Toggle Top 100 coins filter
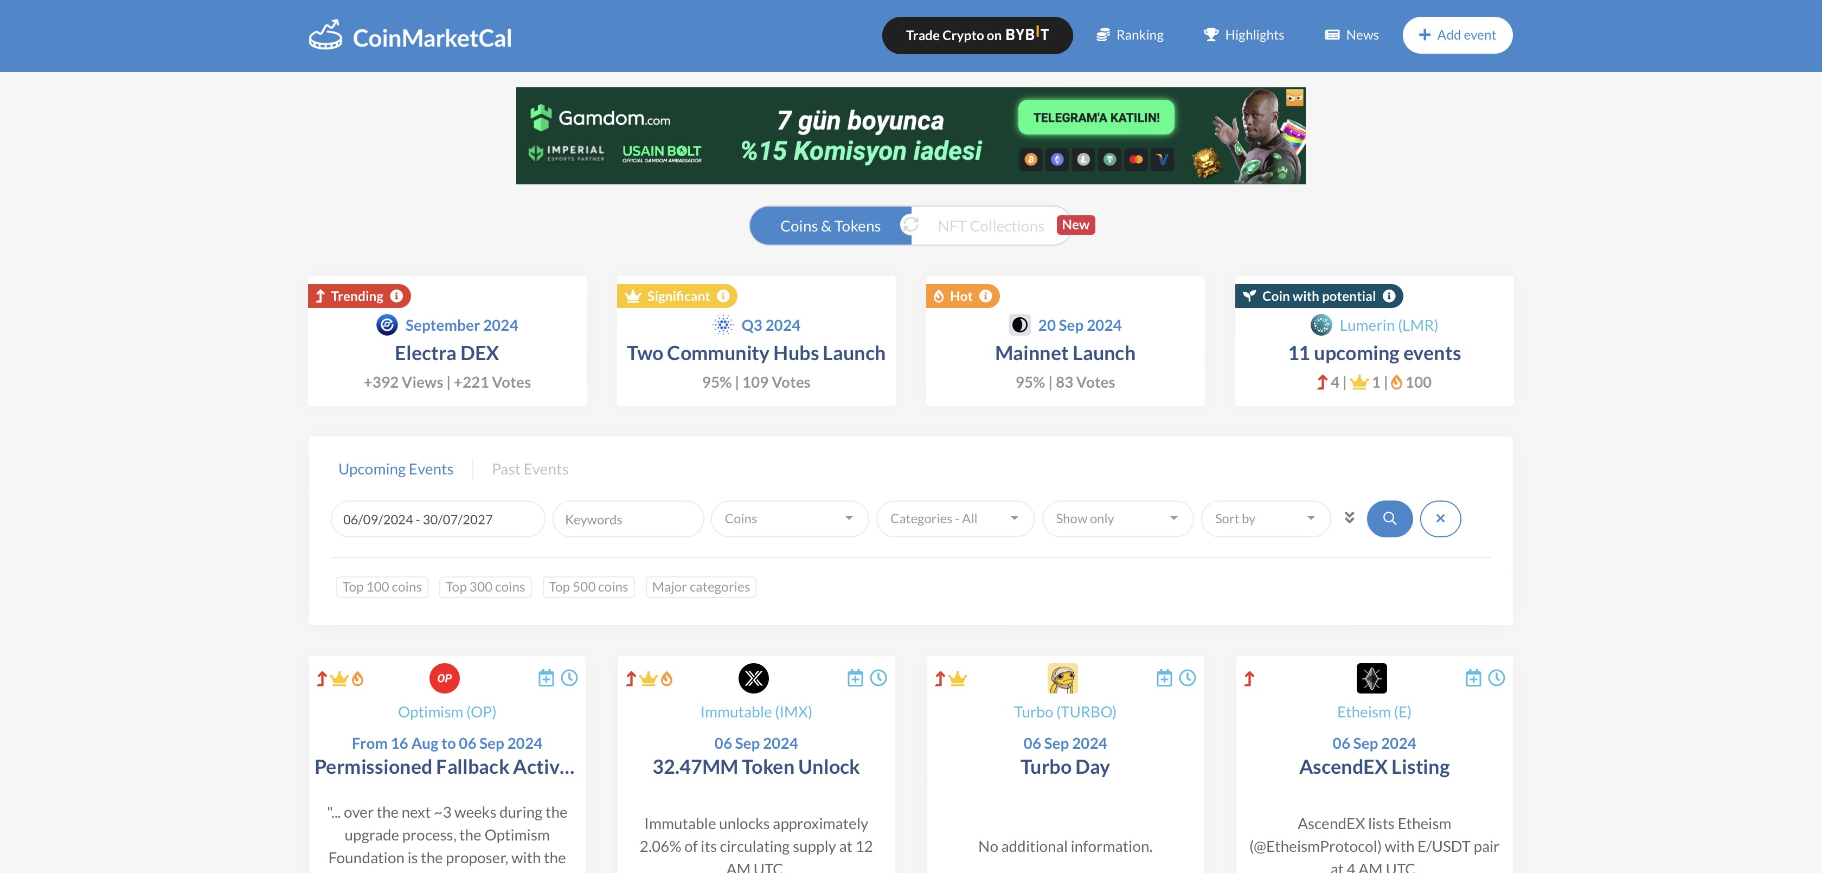Viewport: 1822px width, 873px height. (x=382, y=587)
